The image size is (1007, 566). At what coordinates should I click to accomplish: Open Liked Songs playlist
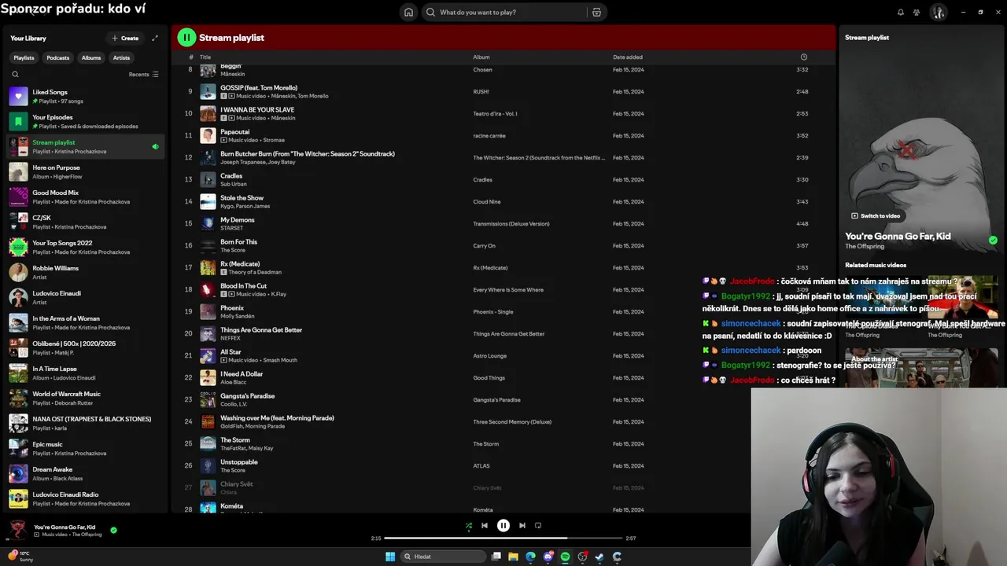(87, 97)
